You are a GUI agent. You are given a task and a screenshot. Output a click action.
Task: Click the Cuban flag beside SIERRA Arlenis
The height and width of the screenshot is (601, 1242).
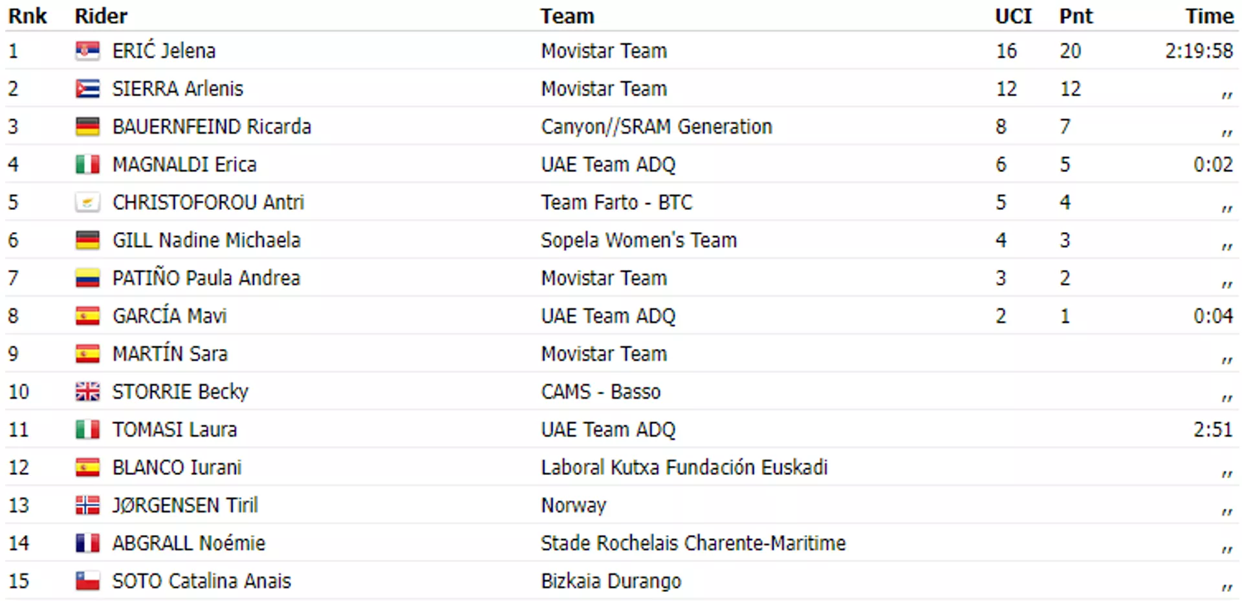(87, 89)
